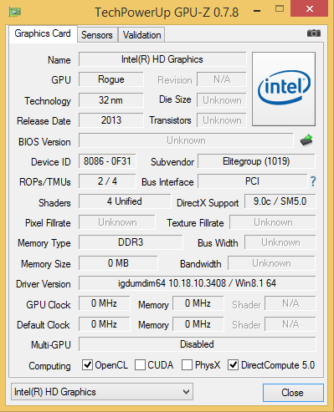Maximize the GPU-Z window
This screenshot has height=412, width=334.
tap(280, 9)
